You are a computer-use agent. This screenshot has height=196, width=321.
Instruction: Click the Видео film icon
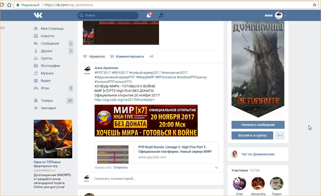click(36, 81)
